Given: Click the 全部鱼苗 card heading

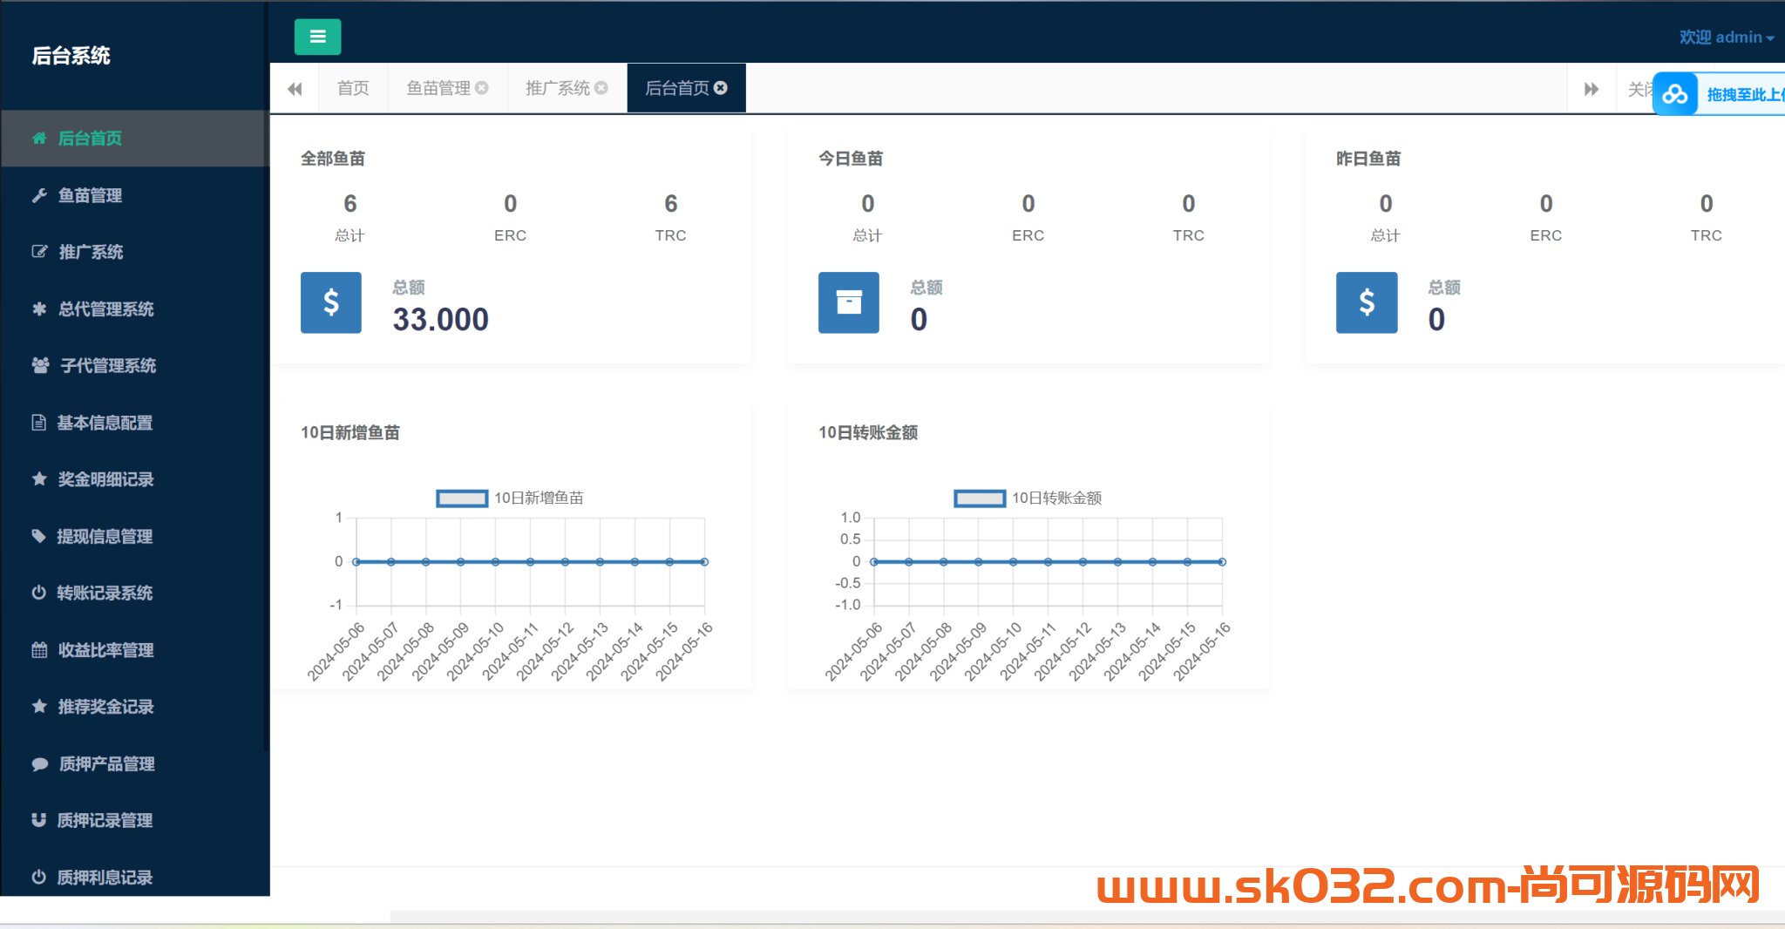Looking at the screenshot, I should tap(333, 159).
